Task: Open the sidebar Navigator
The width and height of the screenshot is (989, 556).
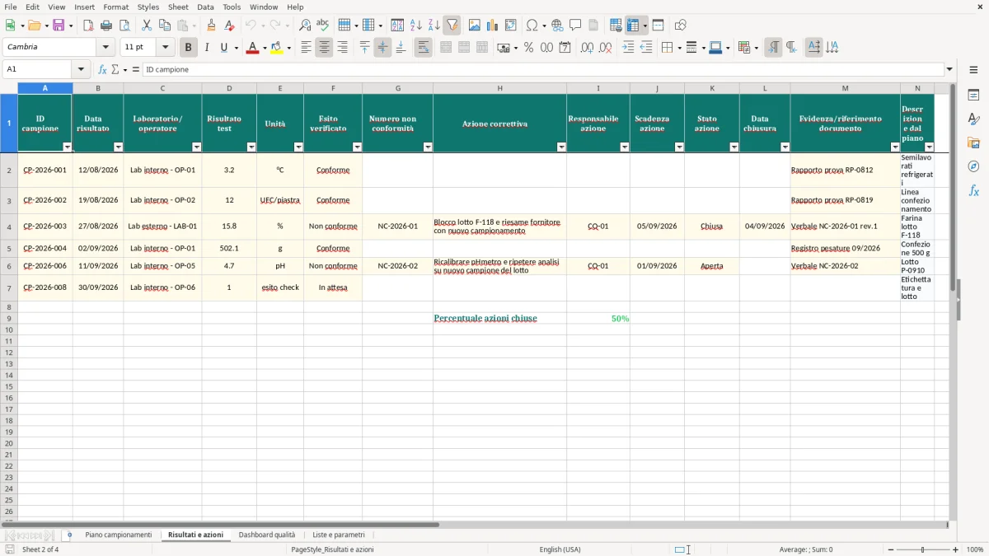Action: point(973,166)
